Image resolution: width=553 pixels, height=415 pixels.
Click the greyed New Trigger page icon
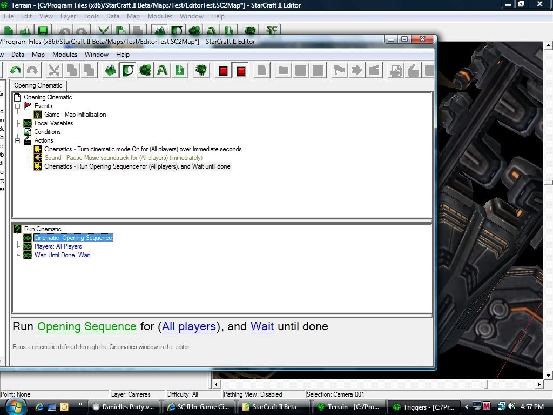pos(262,70)
